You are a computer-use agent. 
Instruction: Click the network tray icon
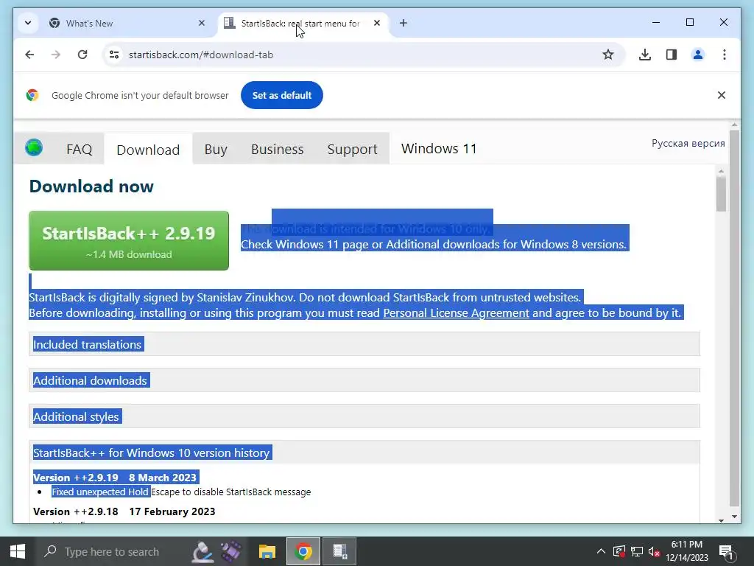(637, 551)
